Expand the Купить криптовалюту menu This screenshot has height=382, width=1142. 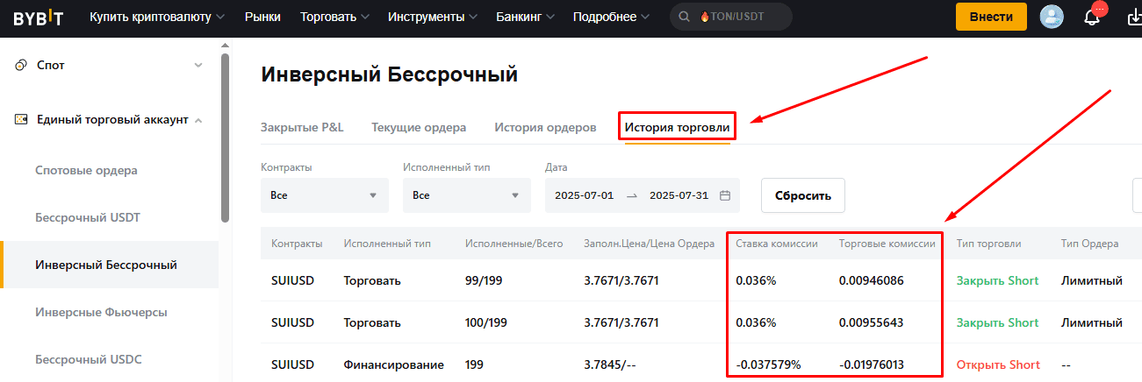157,17
